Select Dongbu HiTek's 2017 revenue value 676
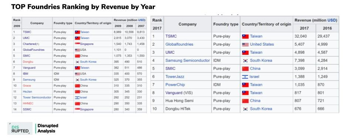 coord(298,109)
